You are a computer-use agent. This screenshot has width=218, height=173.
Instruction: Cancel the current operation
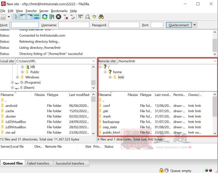click(x=59, y=17)
